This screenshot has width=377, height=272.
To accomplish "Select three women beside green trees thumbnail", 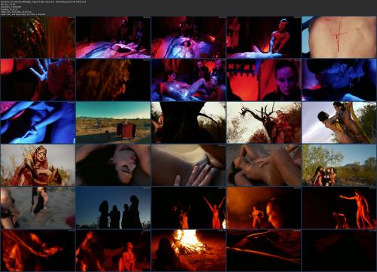I will (x=339, y=165).
